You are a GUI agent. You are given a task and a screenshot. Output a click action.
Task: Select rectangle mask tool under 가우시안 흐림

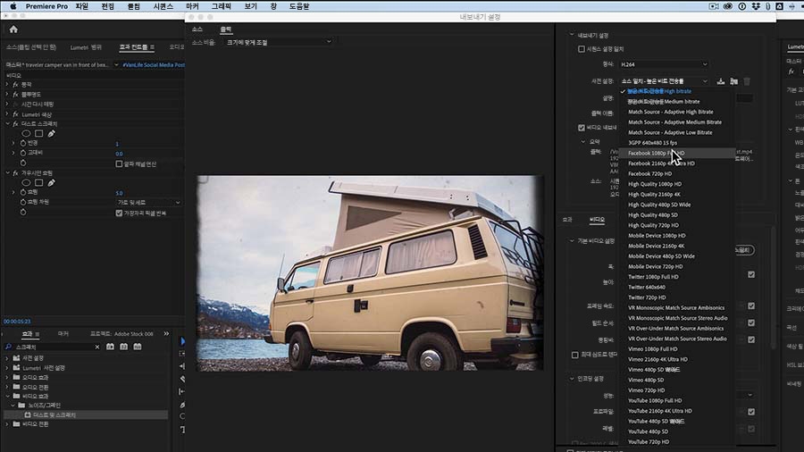(x=38, y=182)
